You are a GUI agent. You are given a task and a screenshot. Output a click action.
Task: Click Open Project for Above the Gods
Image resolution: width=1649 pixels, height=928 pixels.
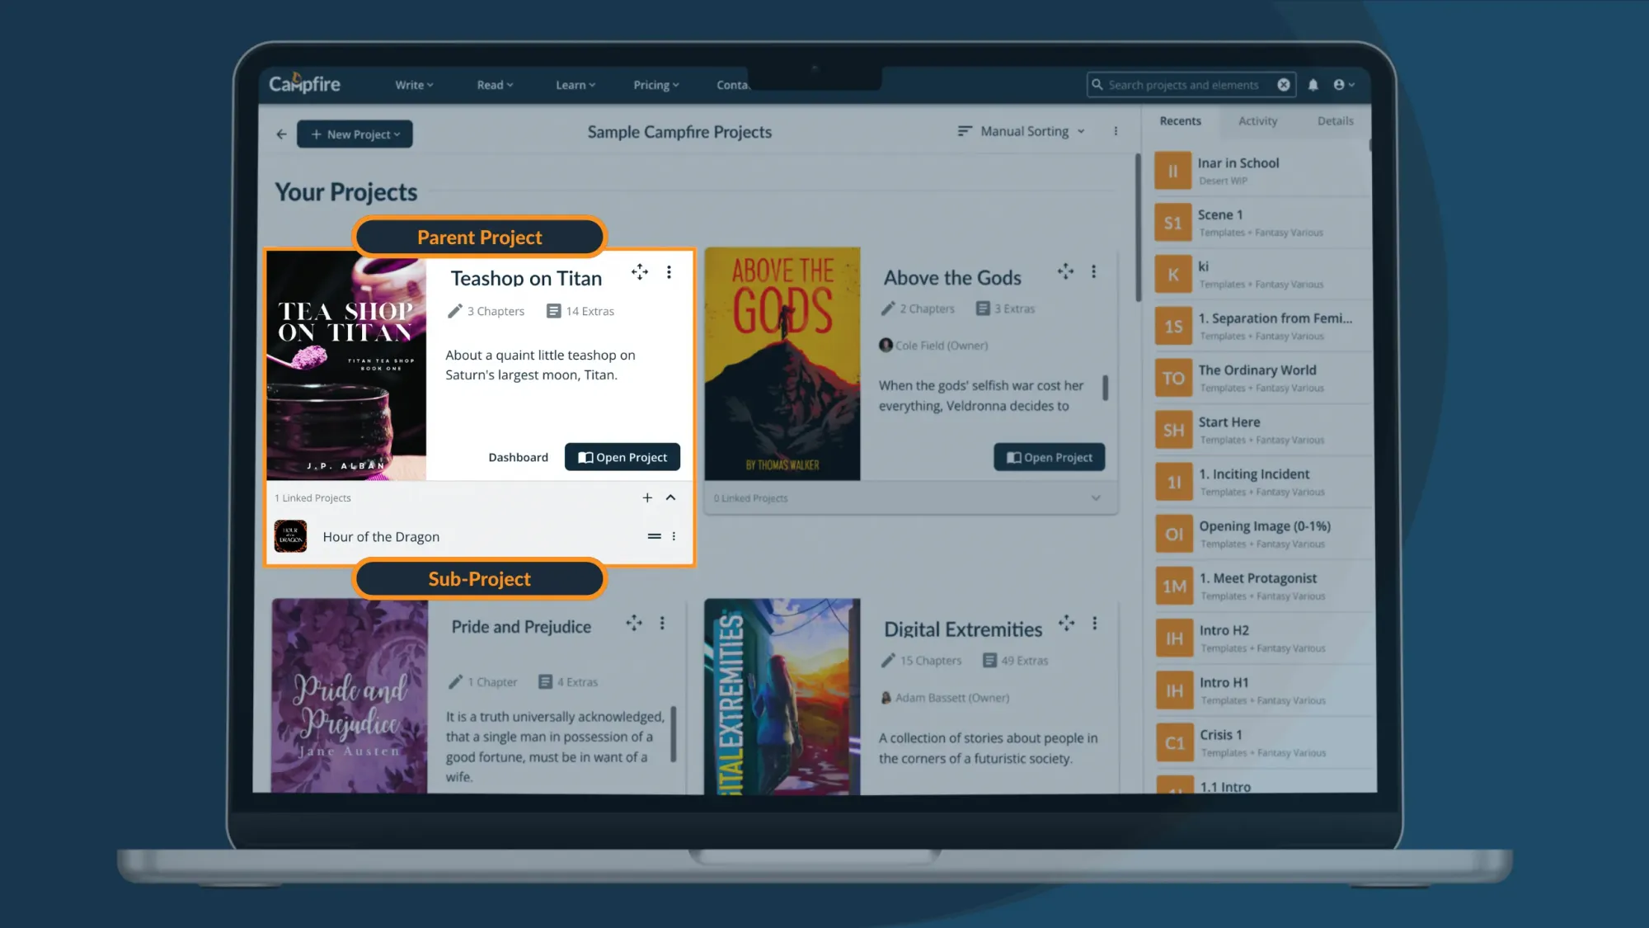pos(1049,457)
